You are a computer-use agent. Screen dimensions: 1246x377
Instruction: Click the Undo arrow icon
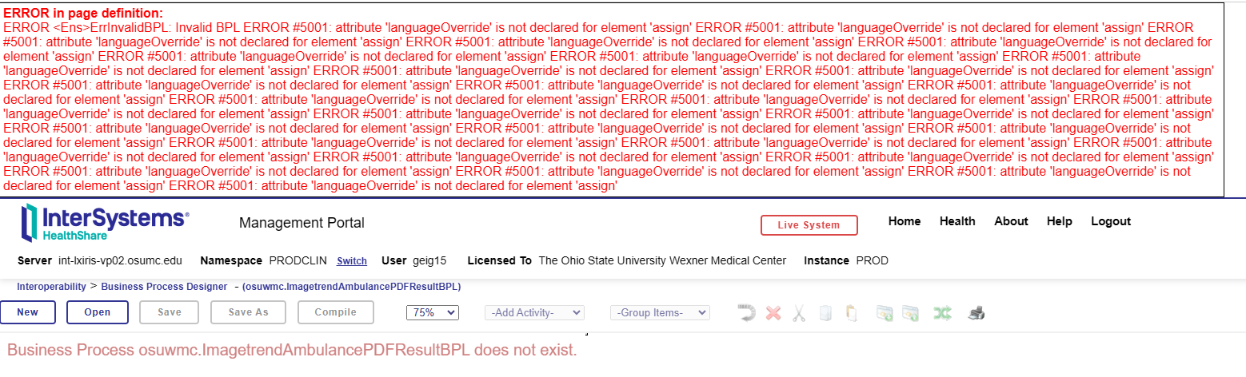coord(747,313)
